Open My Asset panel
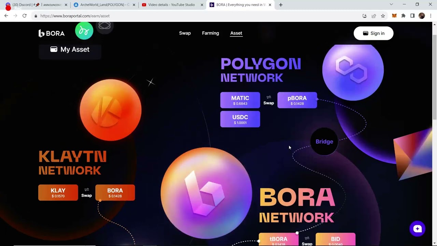 (x=70, y=50)
